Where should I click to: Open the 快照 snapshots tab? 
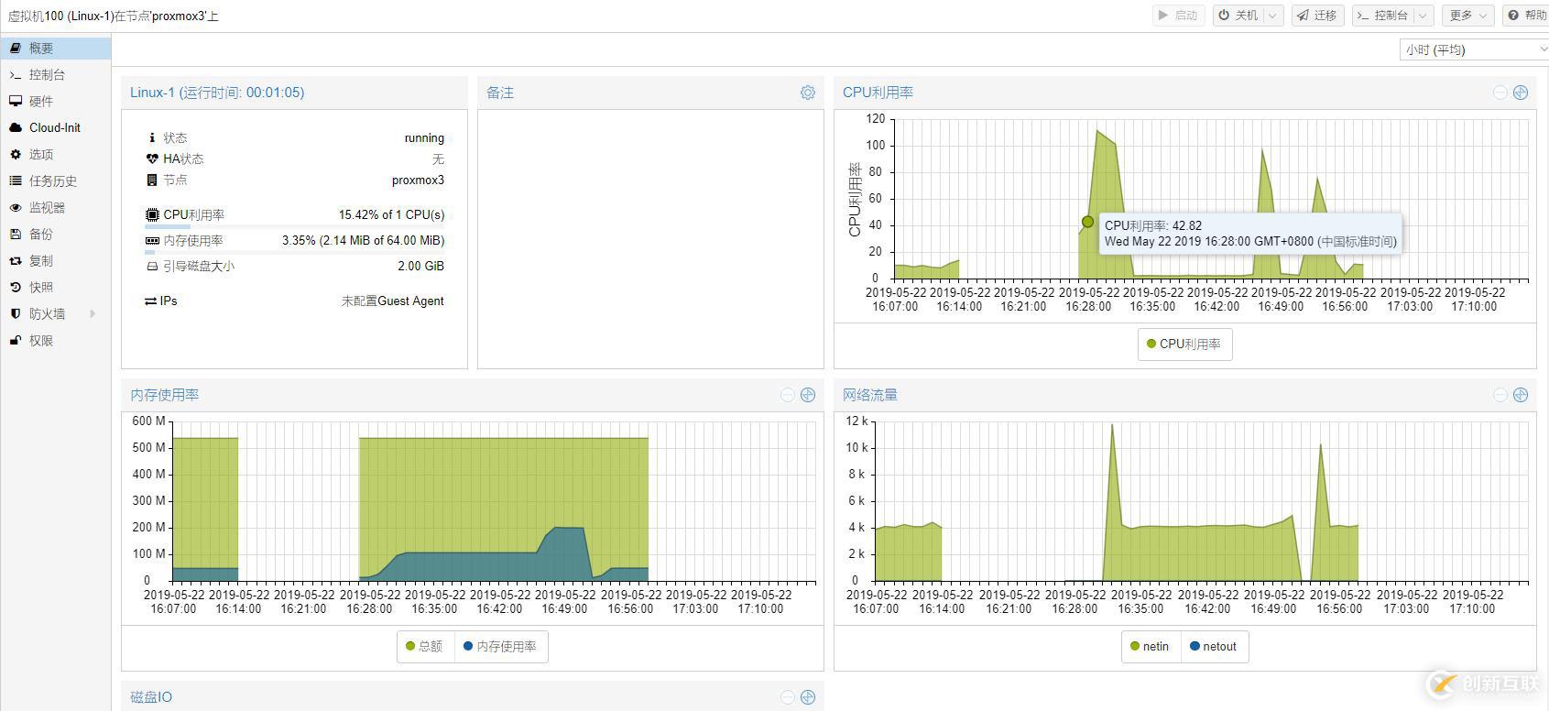click(x=55, y=287)
